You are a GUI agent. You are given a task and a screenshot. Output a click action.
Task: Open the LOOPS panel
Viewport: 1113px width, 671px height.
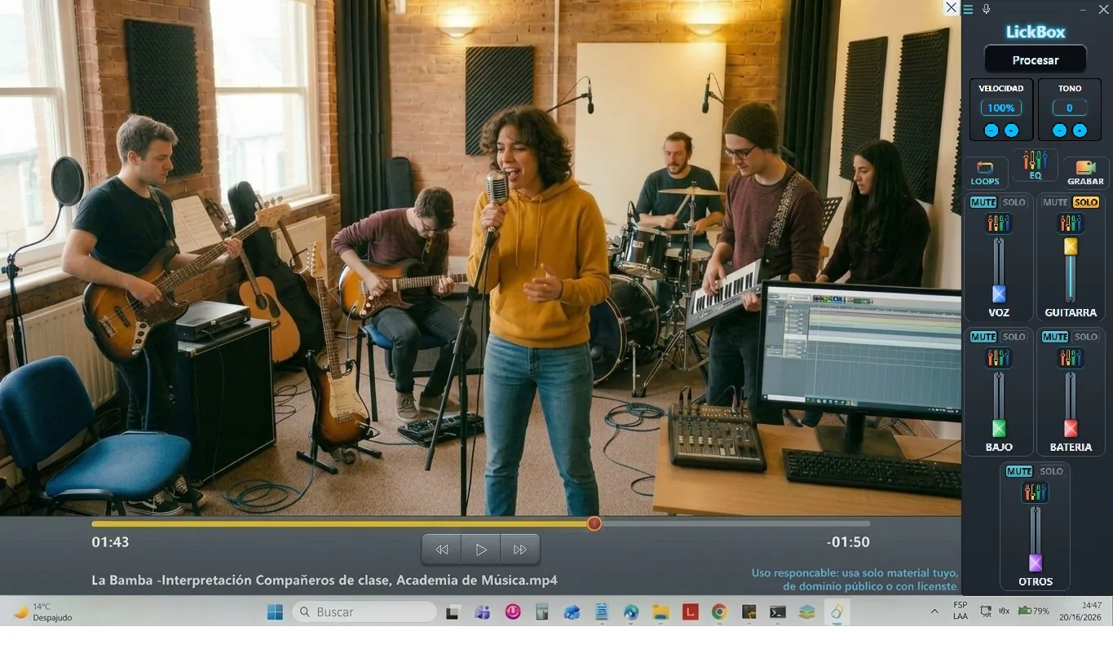pos(985,173)
